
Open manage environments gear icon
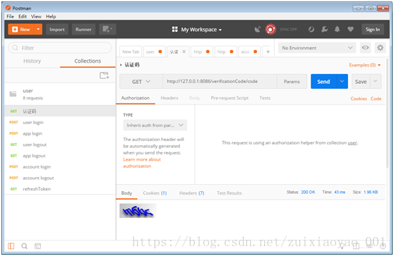coord(380,47)
